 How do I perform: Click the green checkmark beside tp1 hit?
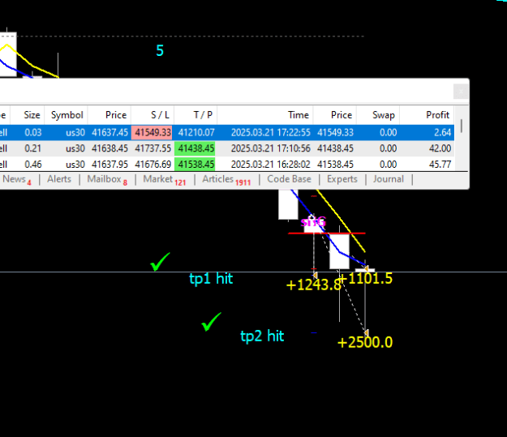tap(160, 262)
